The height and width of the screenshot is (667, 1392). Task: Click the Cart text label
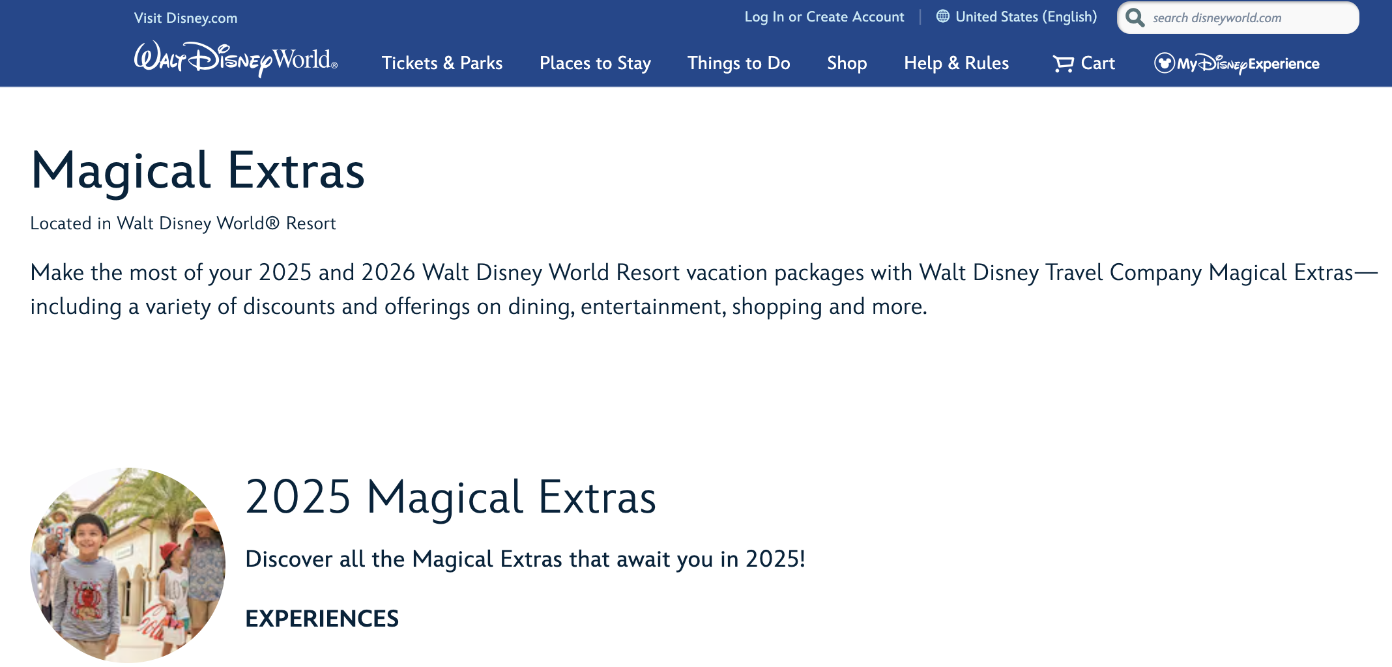[1098, 63]
